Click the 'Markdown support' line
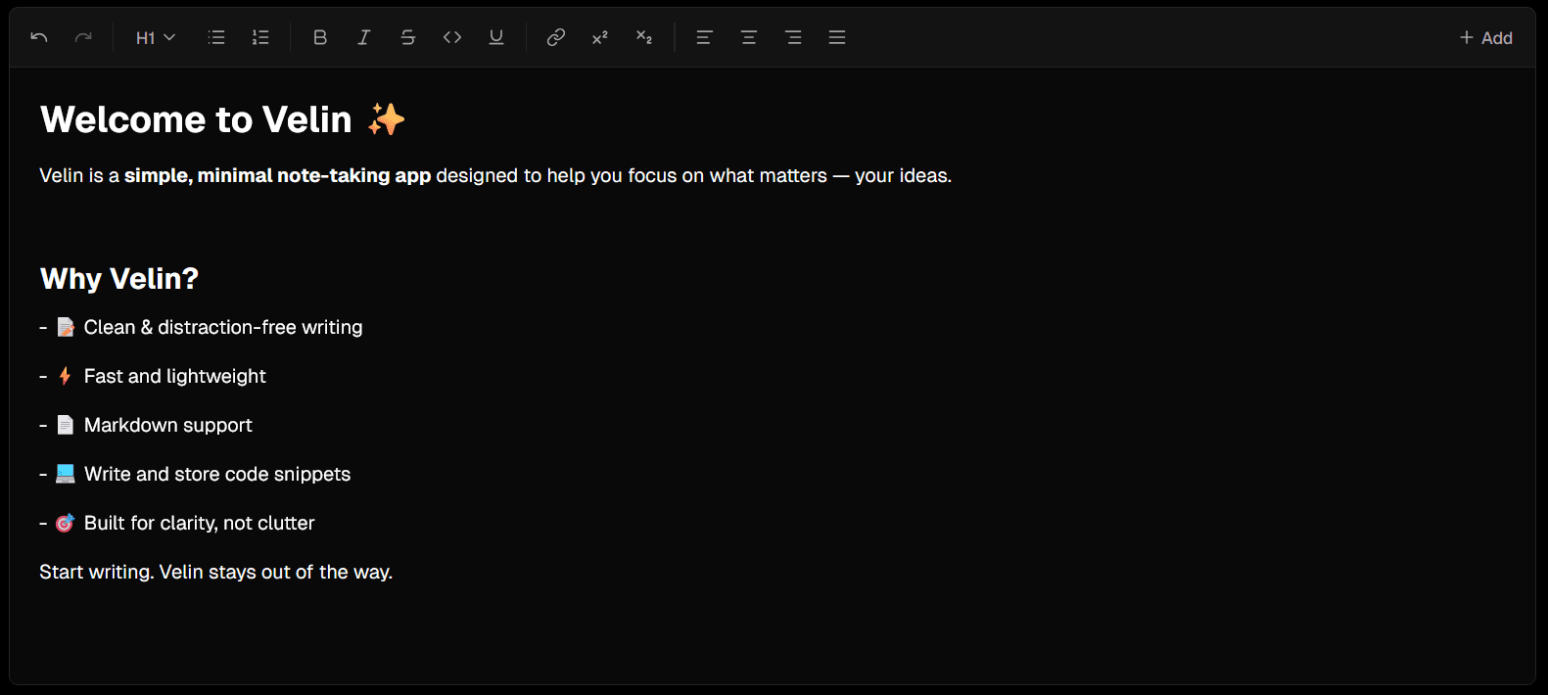1548x695 pixels. 146,425
